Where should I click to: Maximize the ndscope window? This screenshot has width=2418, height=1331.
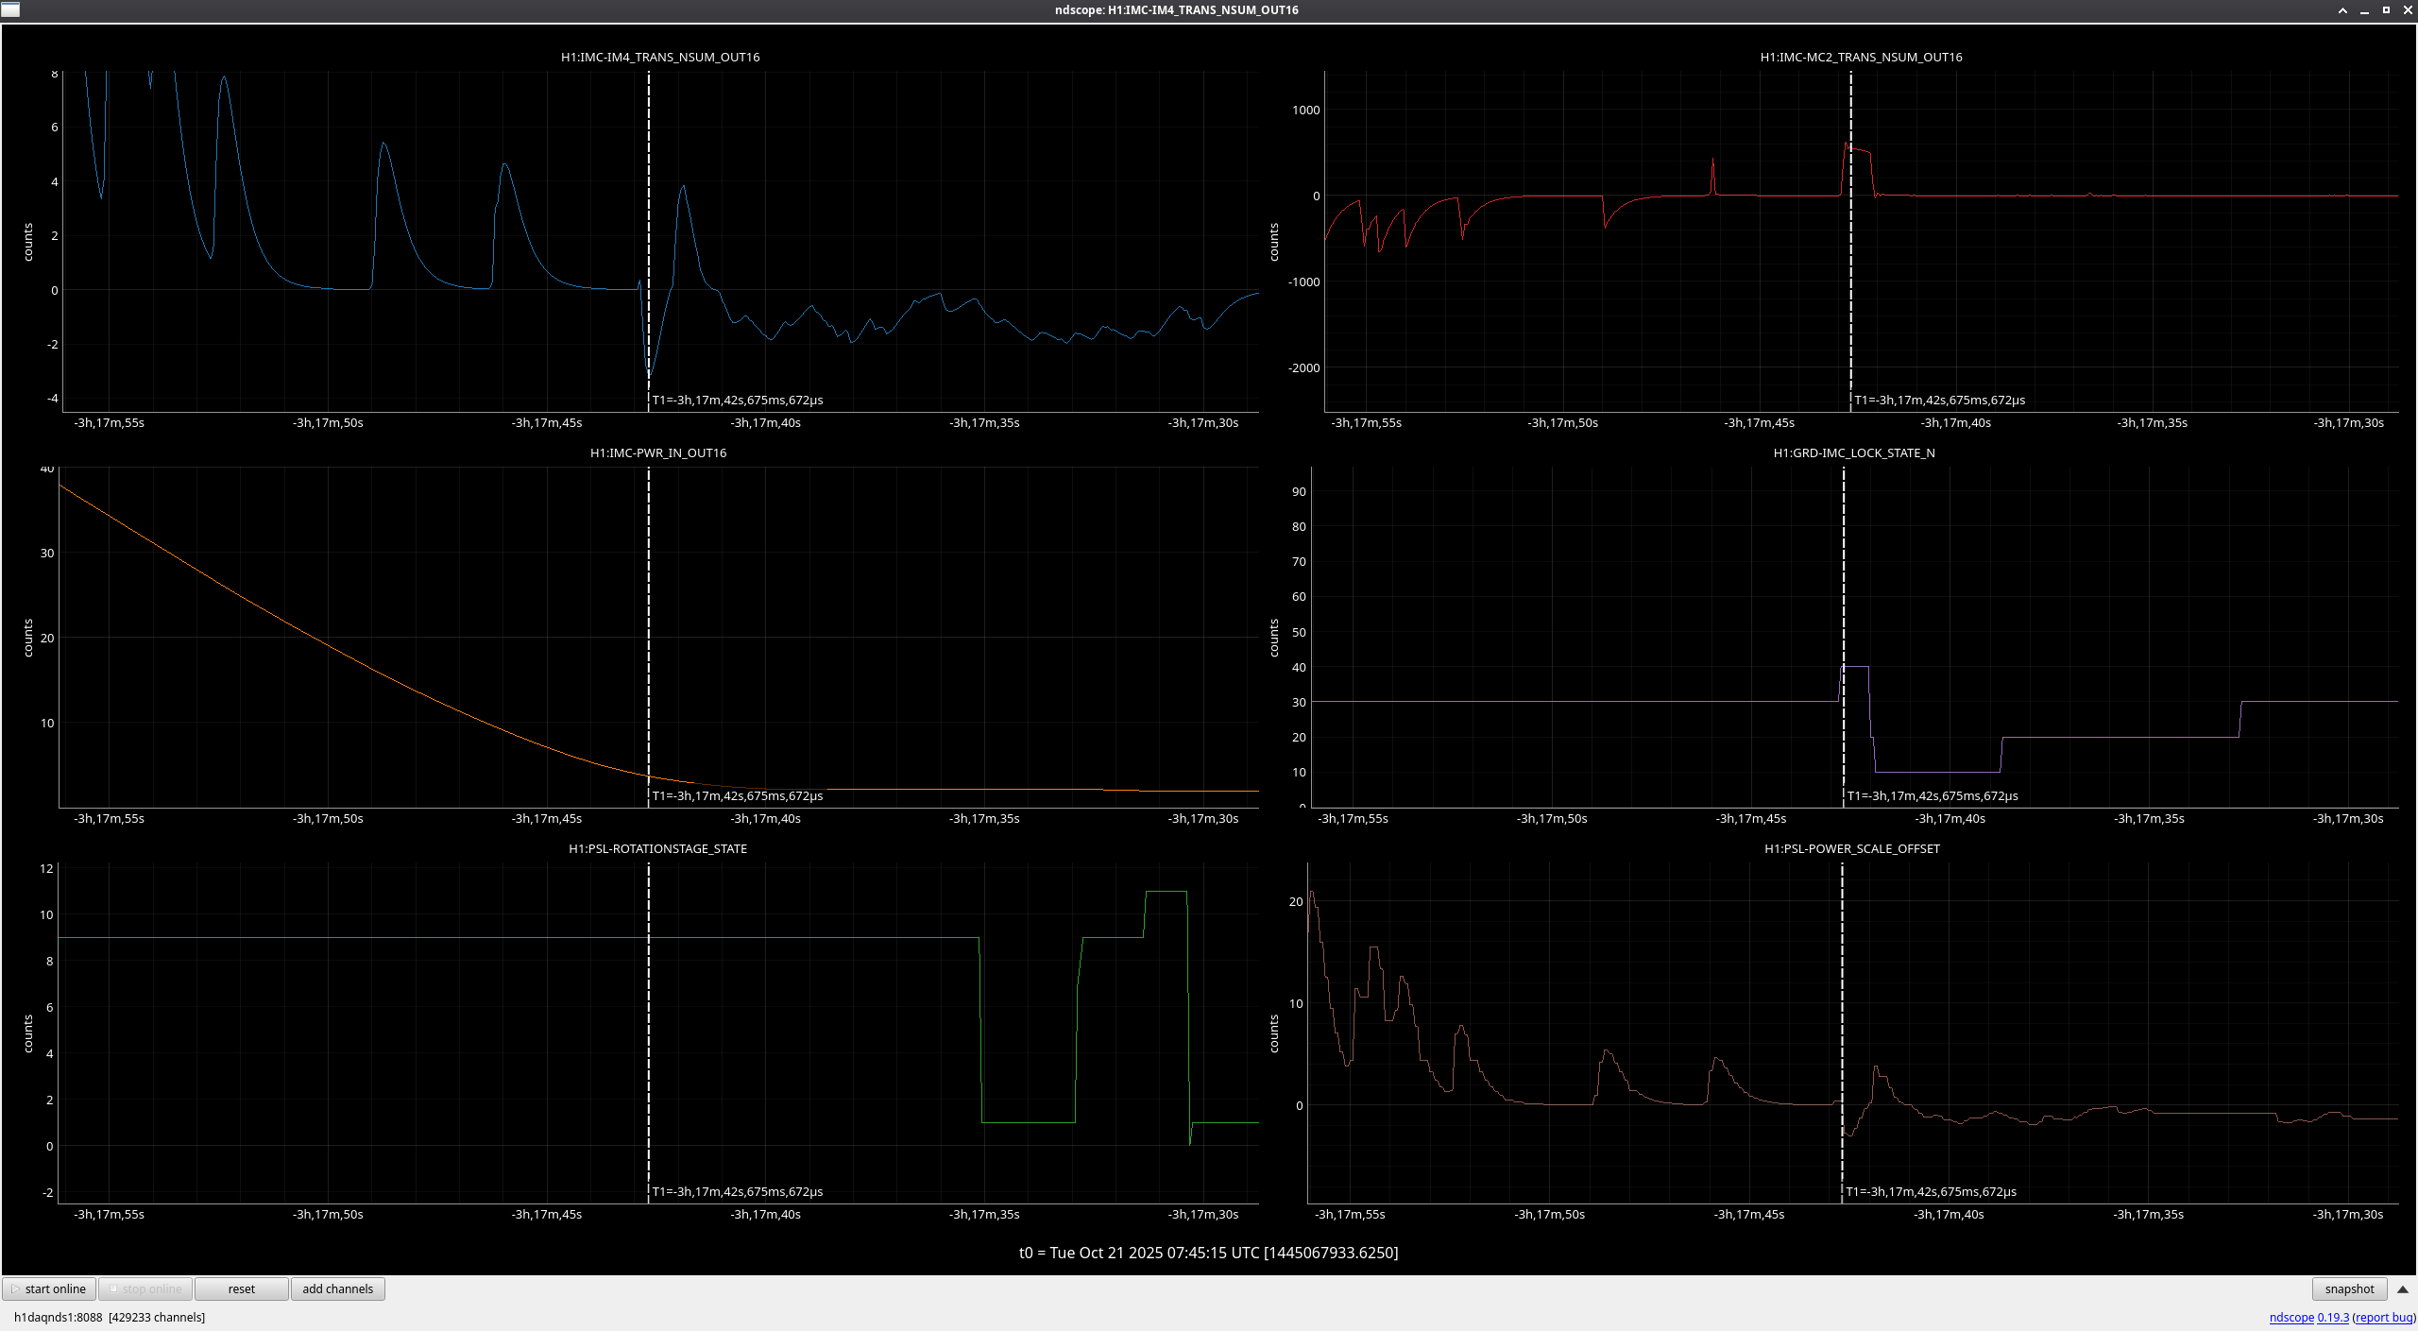coord(2386,10)
